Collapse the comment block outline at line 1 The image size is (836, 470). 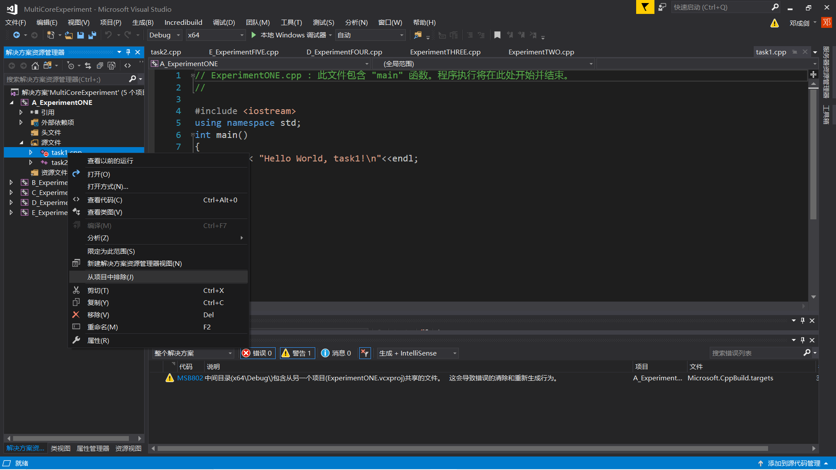tap(192, 75)
